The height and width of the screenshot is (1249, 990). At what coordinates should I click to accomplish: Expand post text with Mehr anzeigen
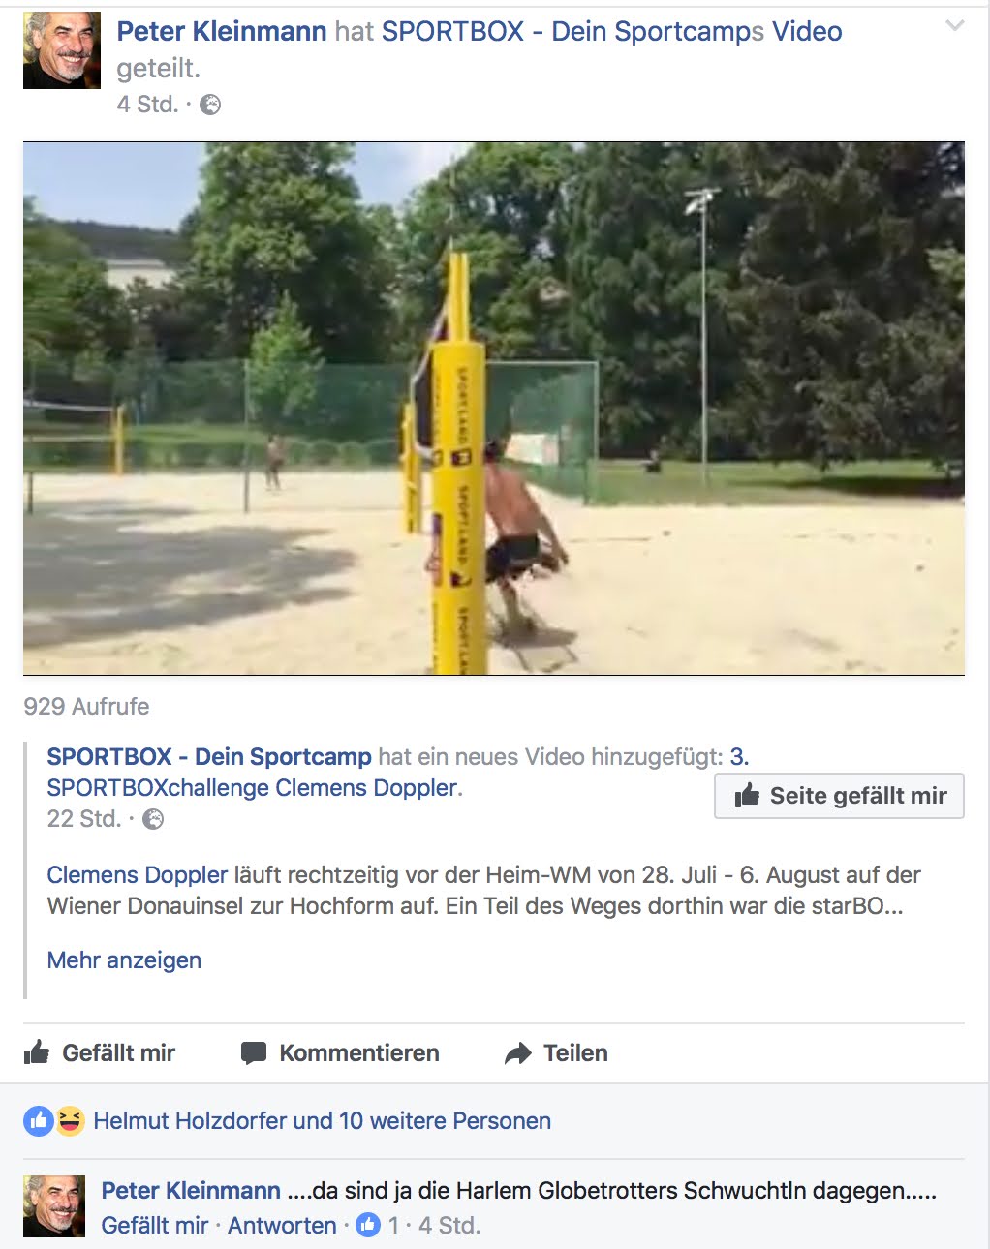click(124, 960)
